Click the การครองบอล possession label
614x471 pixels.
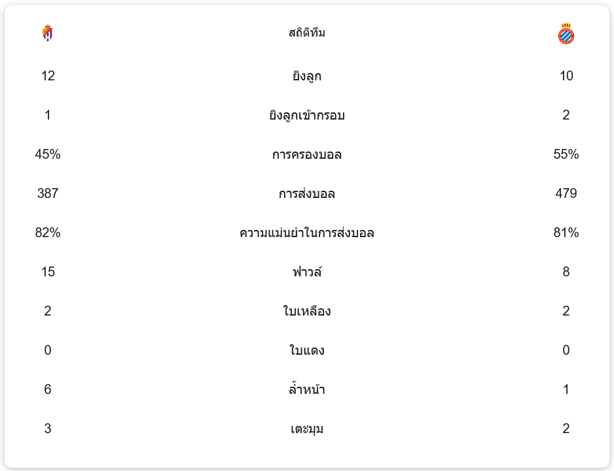click(307, 154)
